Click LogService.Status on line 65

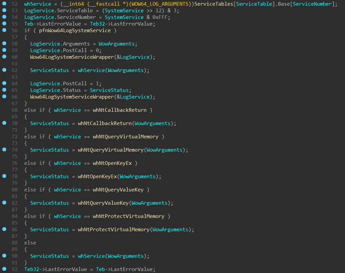(55, 90)
